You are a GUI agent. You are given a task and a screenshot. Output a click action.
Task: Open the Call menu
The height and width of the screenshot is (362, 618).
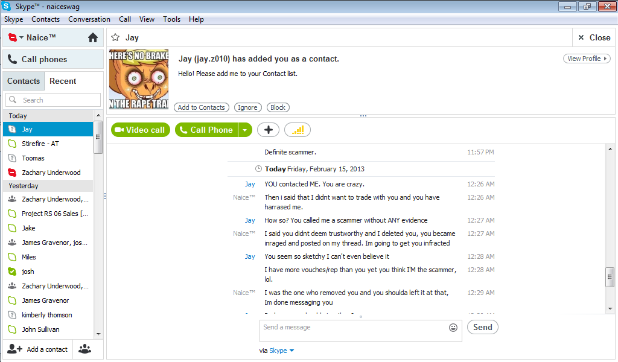click(x=125, y=19)
